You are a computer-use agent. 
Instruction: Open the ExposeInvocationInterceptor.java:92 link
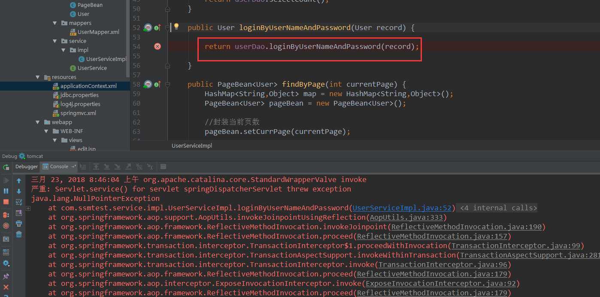440,283
